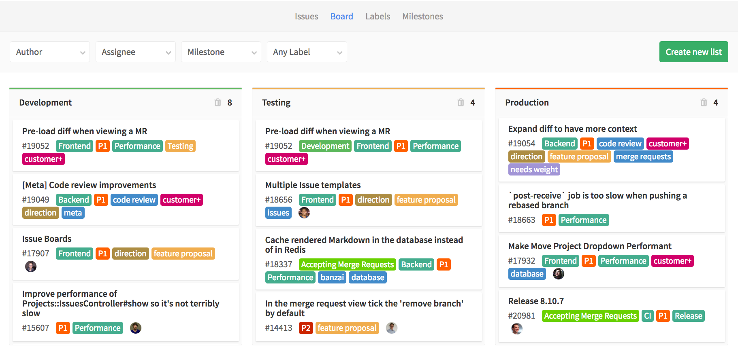Open the Author filter dropdown

[x=50, y=52]
